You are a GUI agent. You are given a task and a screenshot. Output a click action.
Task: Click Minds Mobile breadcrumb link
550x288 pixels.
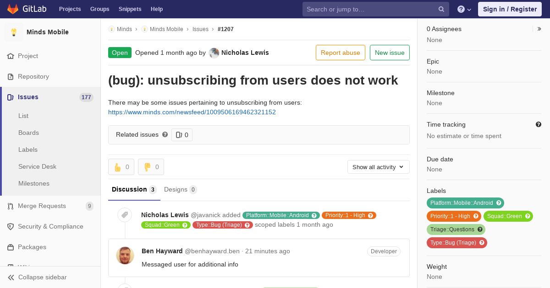pos(166,29)
